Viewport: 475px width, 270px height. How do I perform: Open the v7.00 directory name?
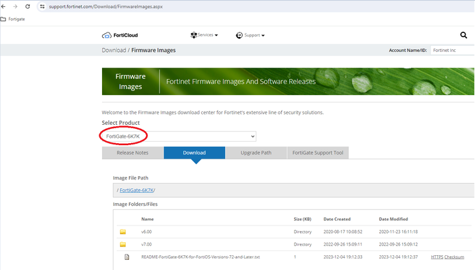pyautogui.click(x=147, y=244)
